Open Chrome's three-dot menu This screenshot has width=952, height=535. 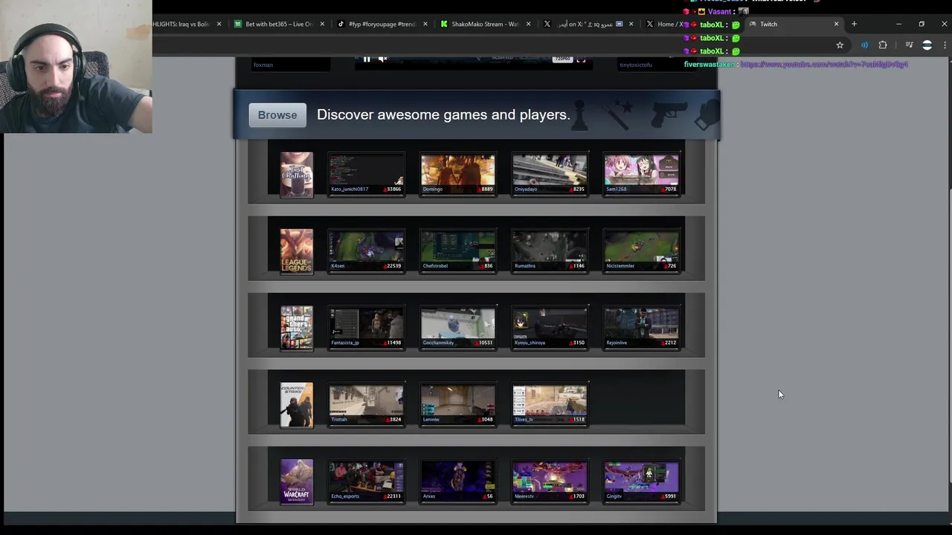(945, 45)
